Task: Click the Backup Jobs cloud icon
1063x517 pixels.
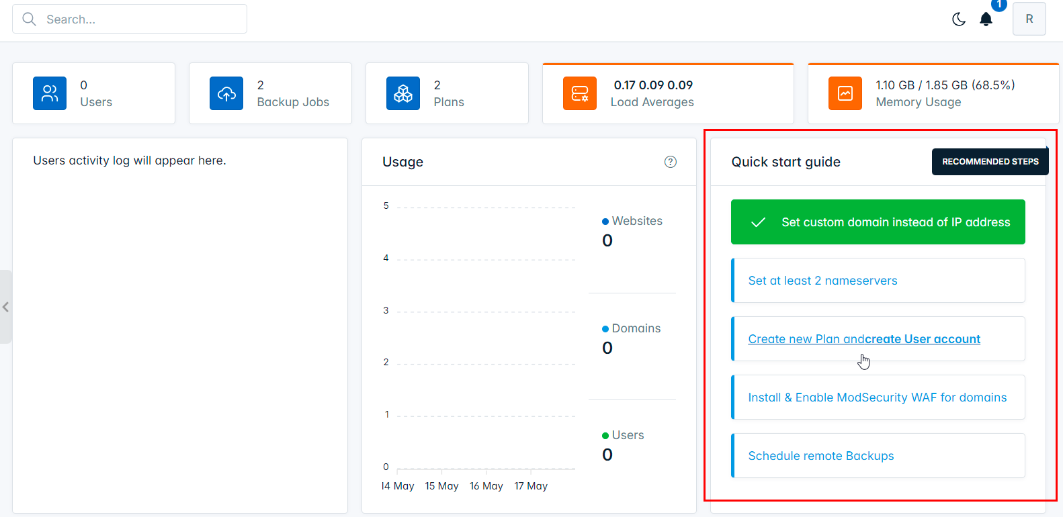Action: pos(226,93)
